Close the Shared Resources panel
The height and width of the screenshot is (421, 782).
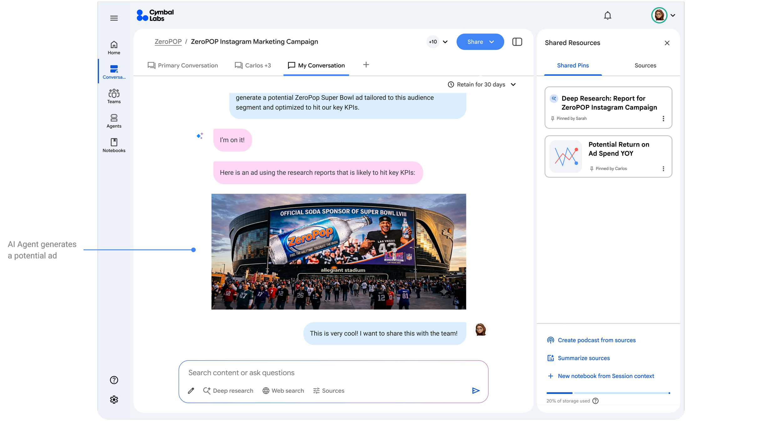667,43
